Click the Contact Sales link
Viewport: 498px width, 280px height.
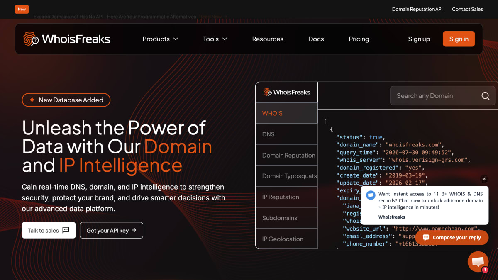[467, 9]
